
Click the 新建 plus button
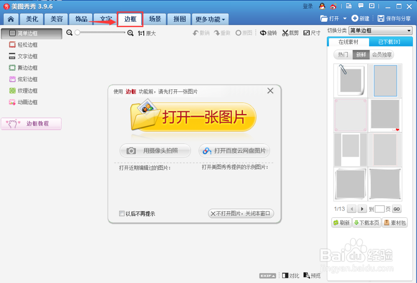click(x=360, y=18)
